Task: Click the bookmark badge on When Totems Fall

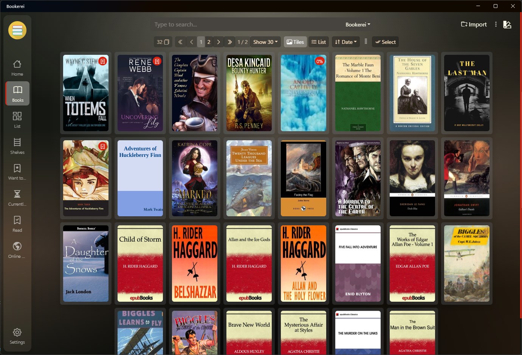Action: 102,61
